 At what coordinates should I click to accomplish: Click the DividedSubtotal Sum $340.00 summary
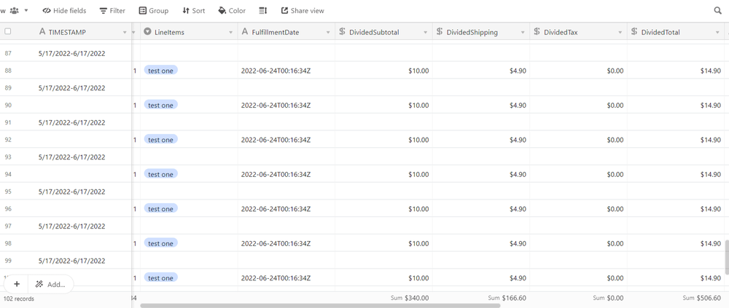[410, 298]
